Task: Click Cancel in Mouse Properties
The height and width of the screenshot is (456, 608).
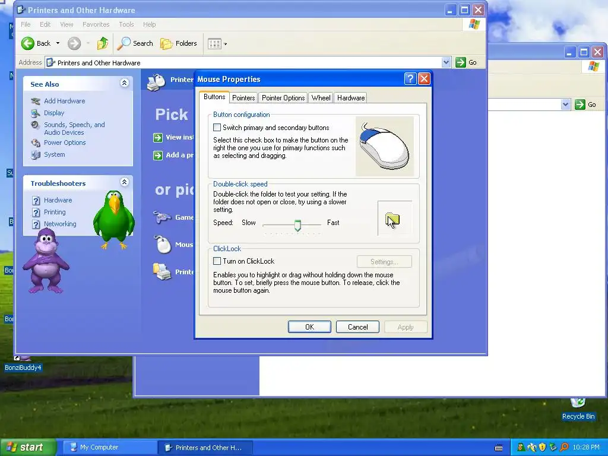Action: (x=357, y=327)
